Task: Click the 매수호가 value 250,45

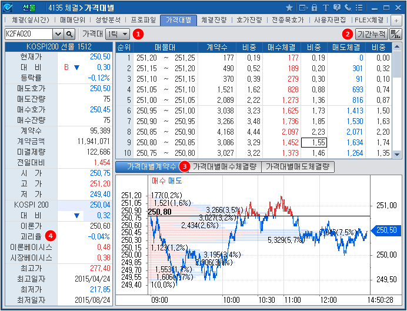Action: tap(100, 110)
